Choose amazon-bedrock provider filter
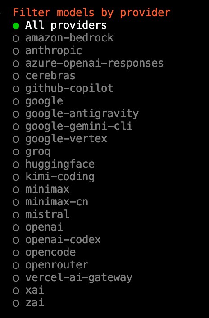The width and height of the screenshot is (209, 318). point(63,38)
